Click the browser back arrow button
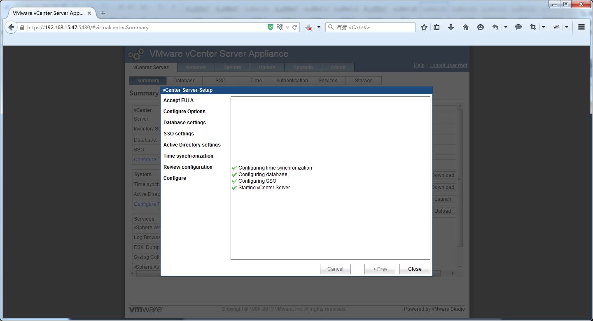Image resolution: width=593 pixels, height=321 pixels. click(11, 28)
